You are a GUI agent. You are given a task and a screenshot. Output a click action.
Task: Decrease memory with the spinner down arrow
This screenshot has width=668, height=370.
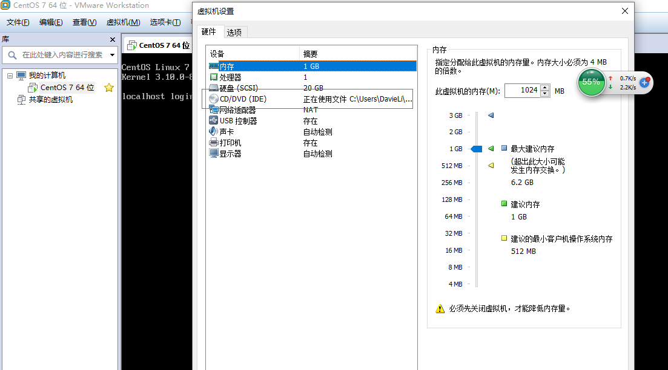544,94
